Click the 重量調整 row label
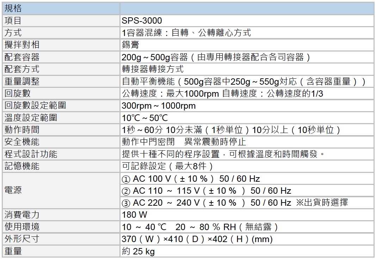 (x=22, y=82)
